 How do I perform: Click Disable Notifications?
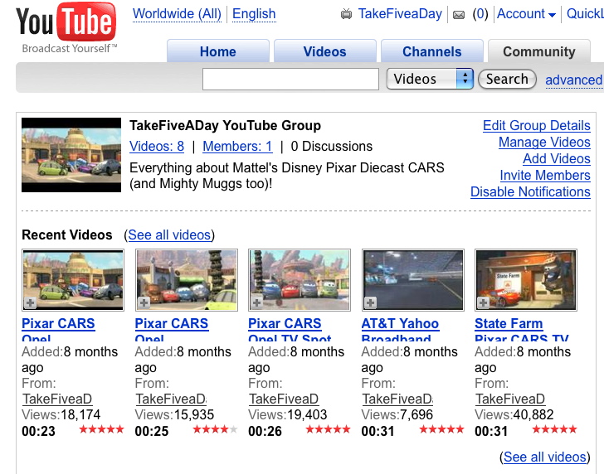[x=530, y=191]
